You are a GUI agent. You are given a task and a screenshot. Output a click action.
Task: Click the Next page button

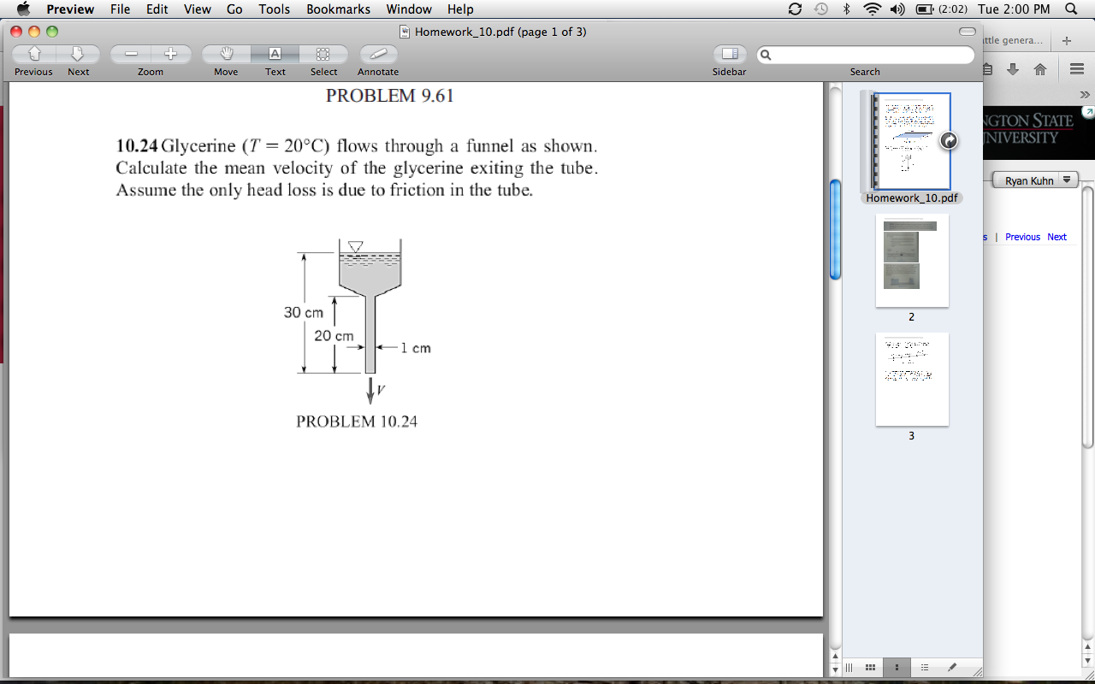coord(78,53)
